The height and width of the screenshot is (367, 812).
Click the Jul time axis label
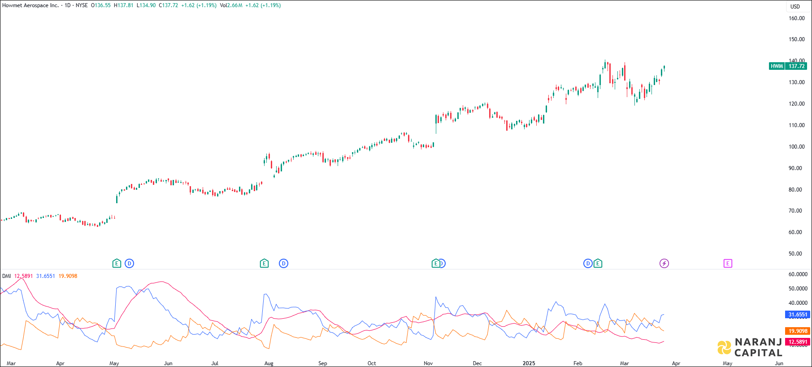(x=215, y=363)
